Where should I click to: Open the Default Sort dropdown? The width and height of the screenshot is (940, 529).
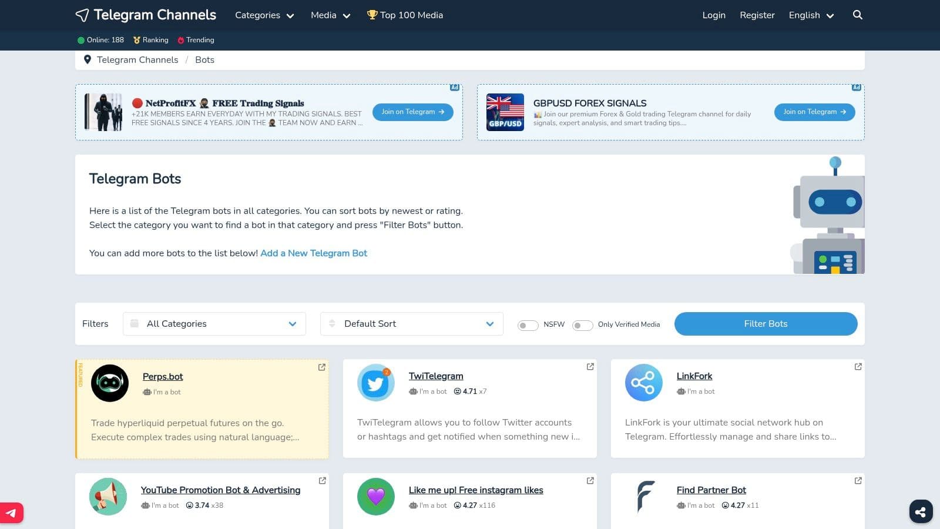tap(411, 324)
